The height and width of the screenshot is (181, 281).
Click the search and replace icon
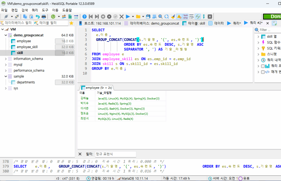(167, 17)
